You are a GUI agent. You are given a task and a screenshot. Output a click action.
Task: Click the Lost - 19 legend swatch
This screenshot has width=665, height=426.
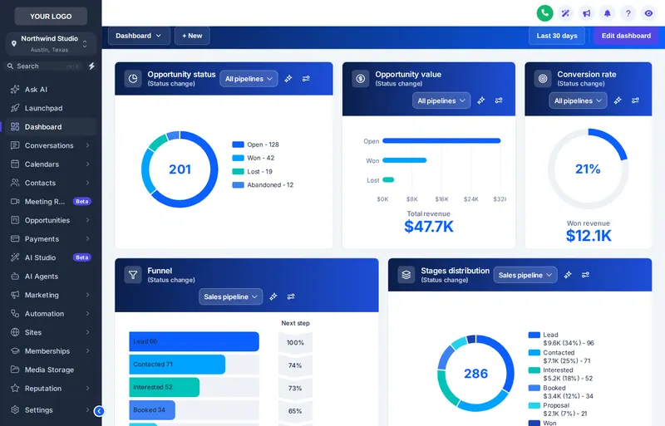click(238, 171)
